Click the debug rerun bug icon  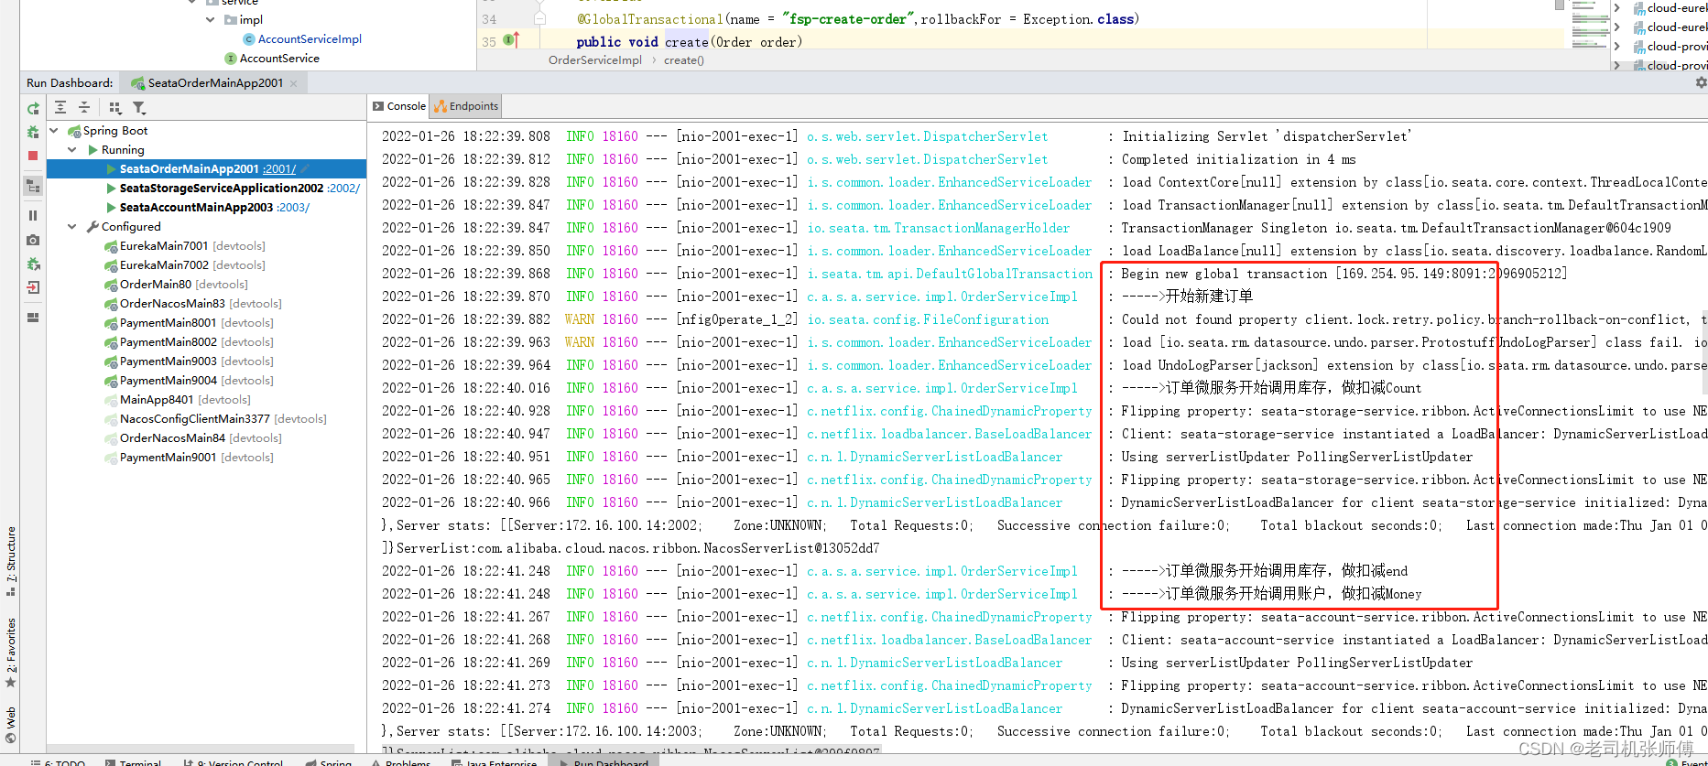coord(33,132)
